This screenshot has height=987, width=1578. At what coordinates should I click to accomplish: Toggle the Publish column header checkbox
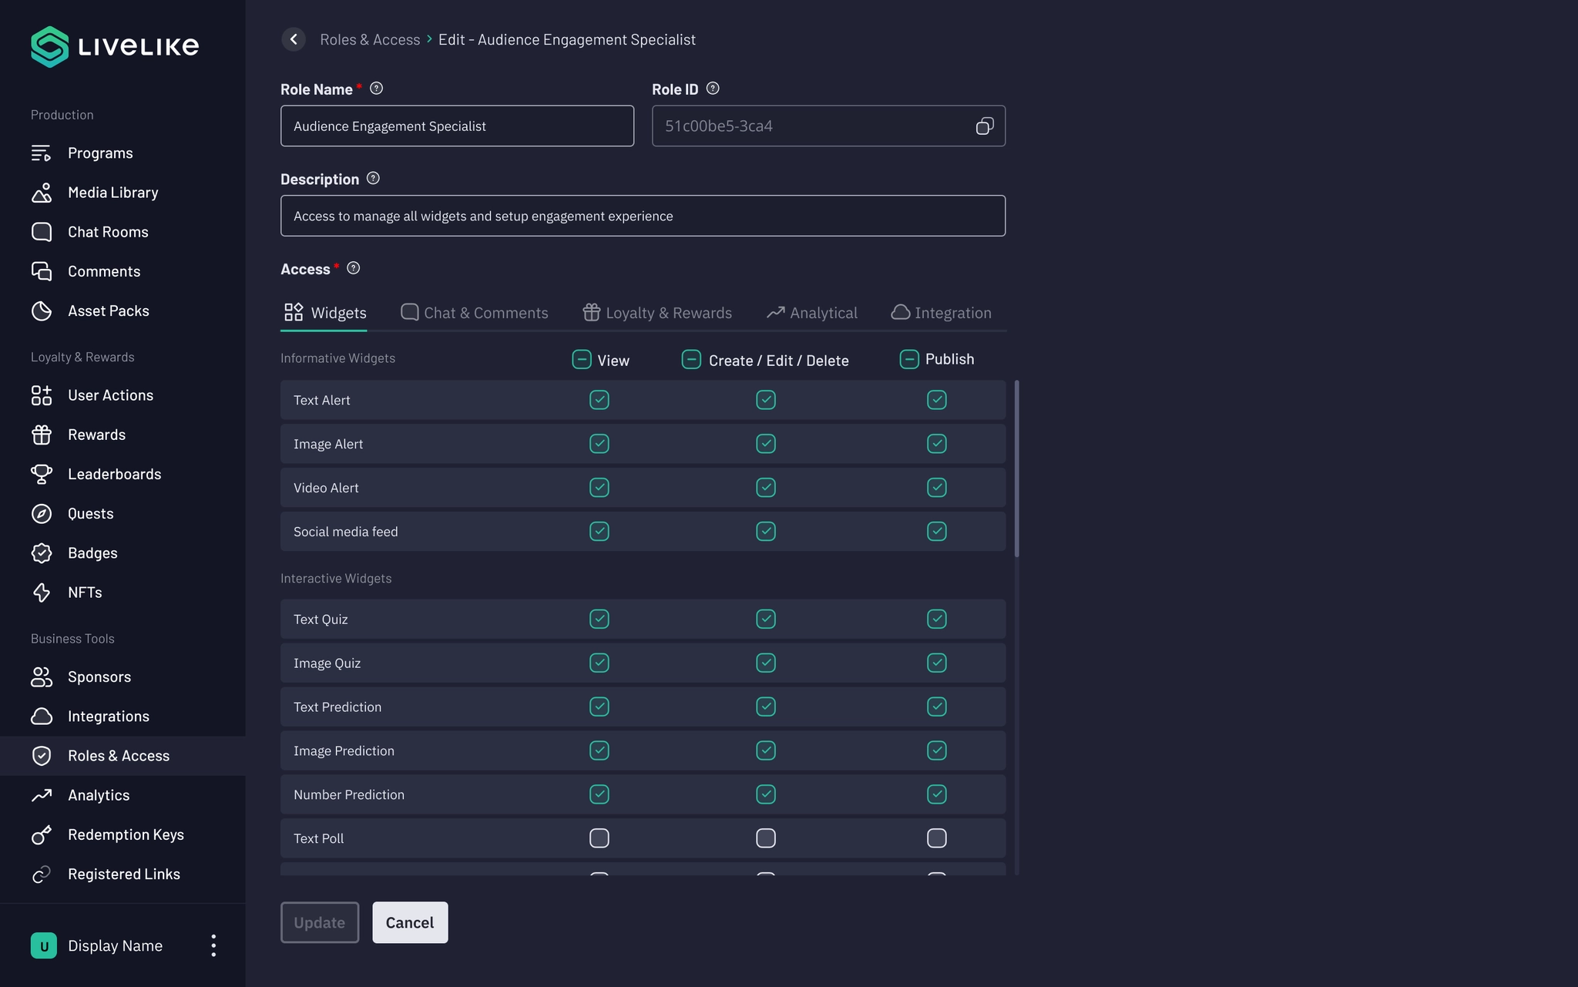(x=909, y=360)
